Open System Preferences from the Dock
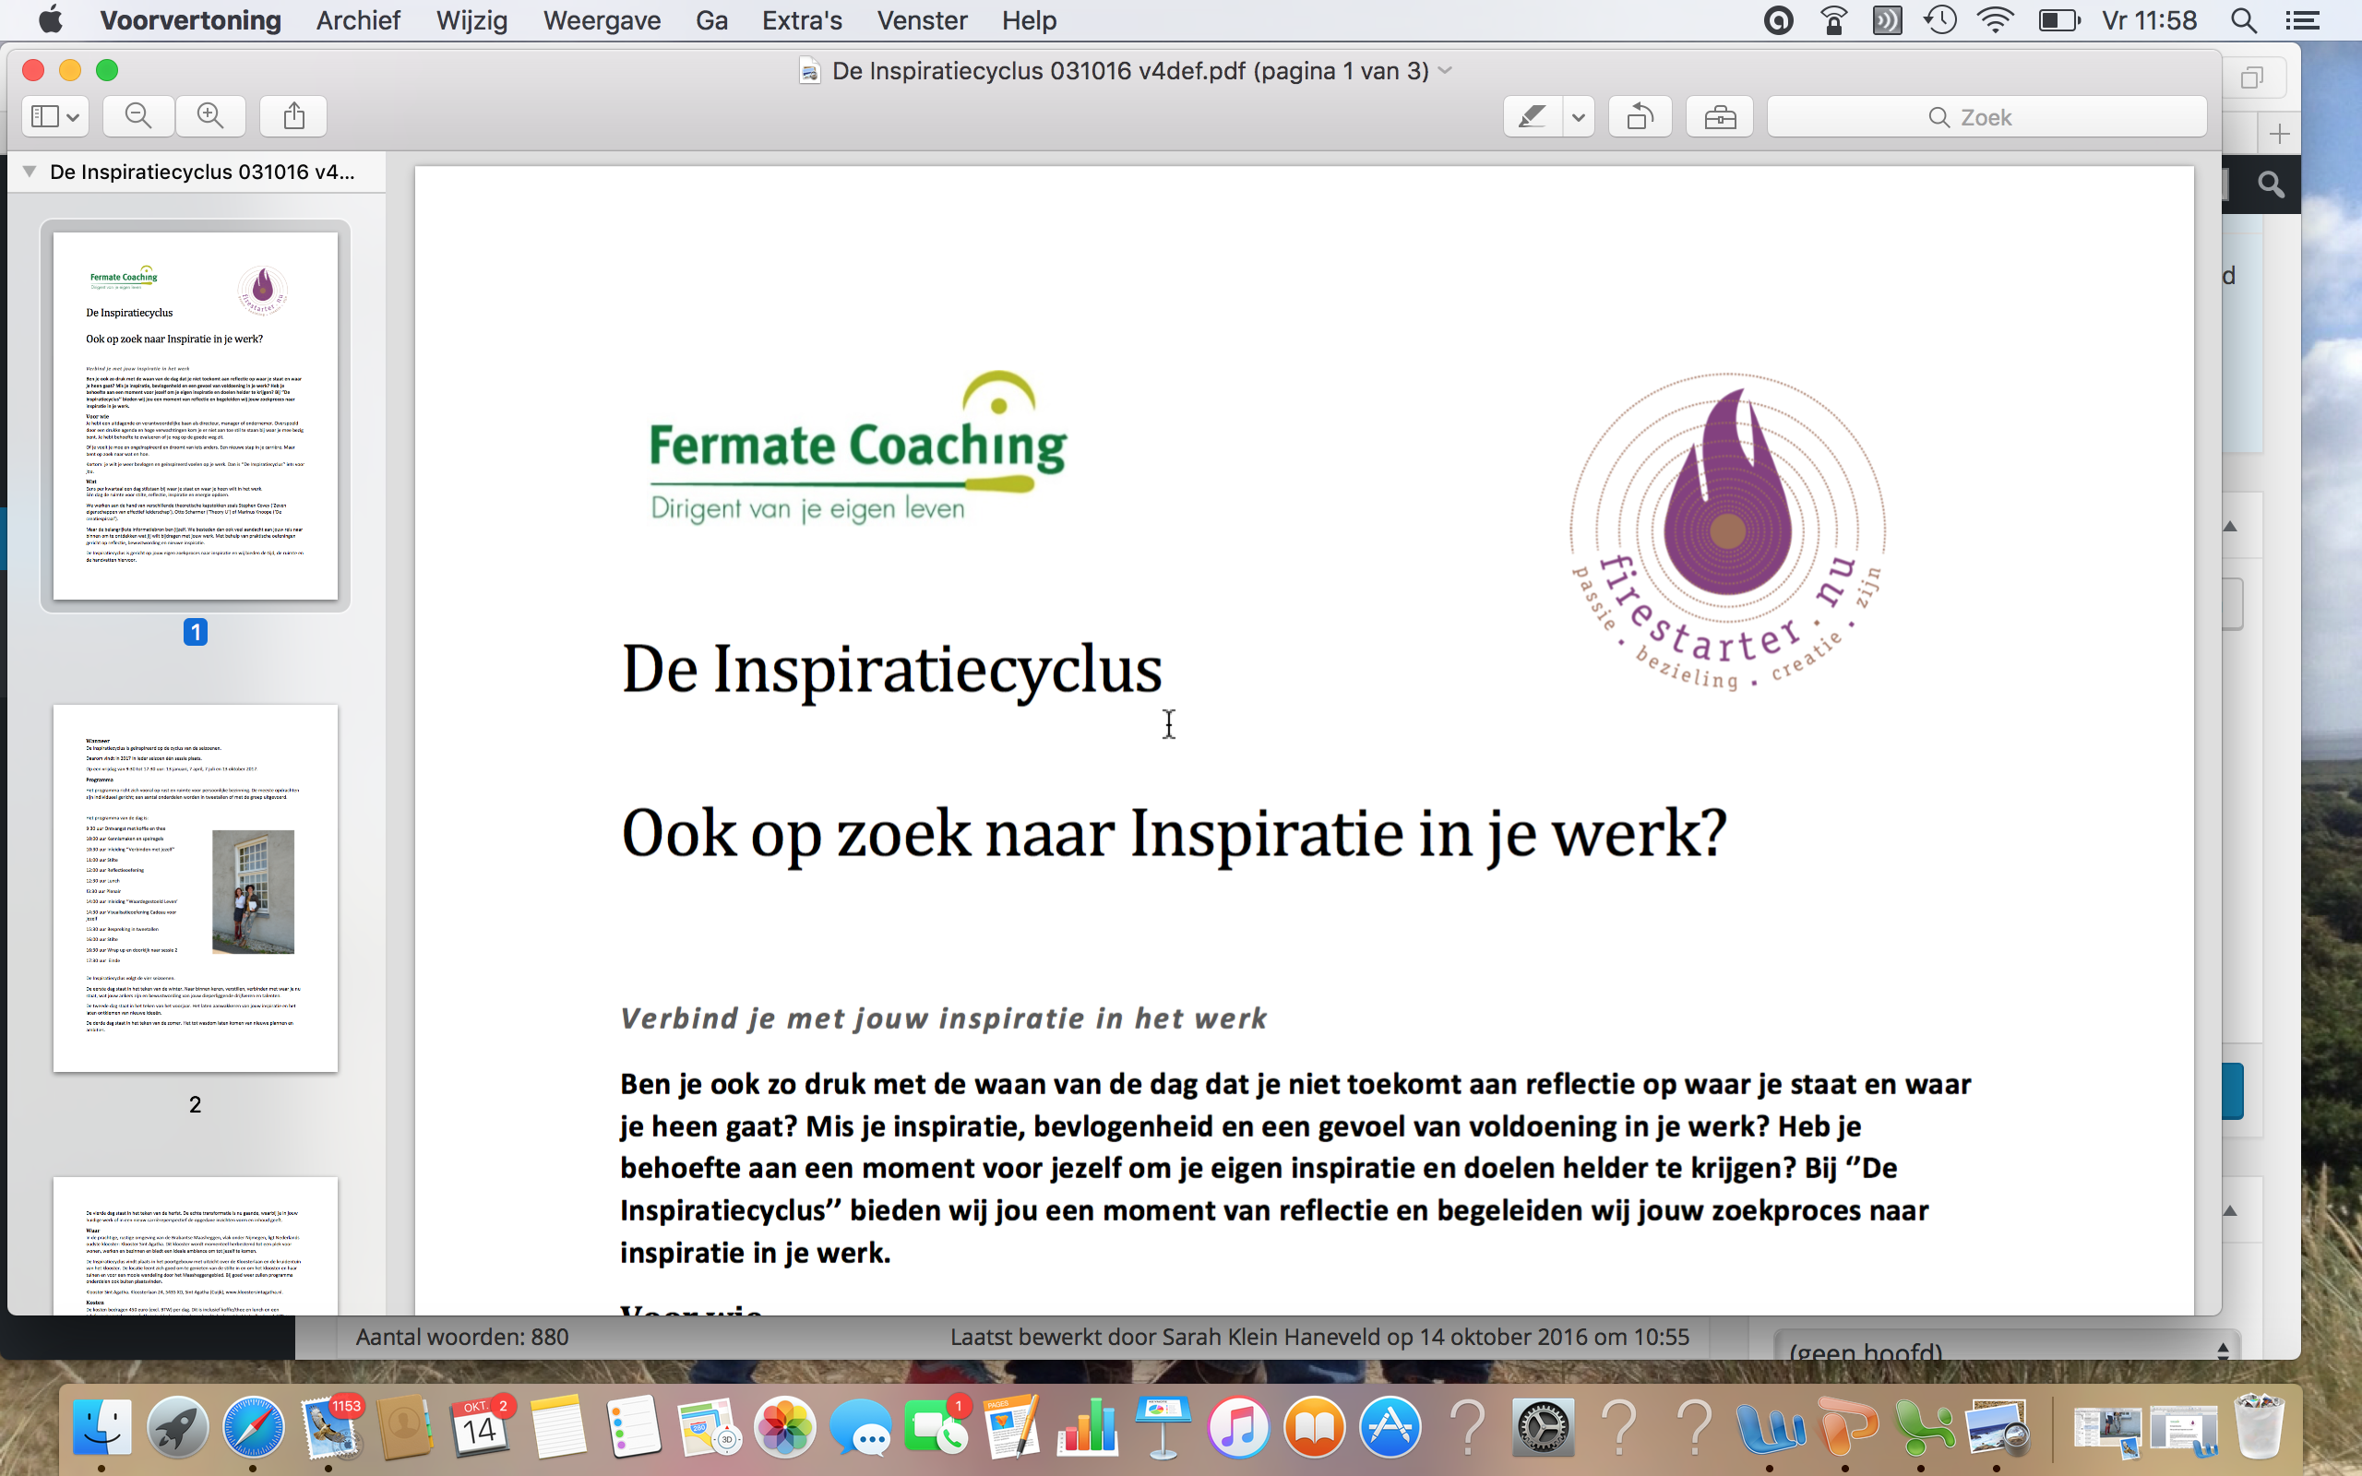This screenshot has width=2362, height=1476. pos(1542,1427)
